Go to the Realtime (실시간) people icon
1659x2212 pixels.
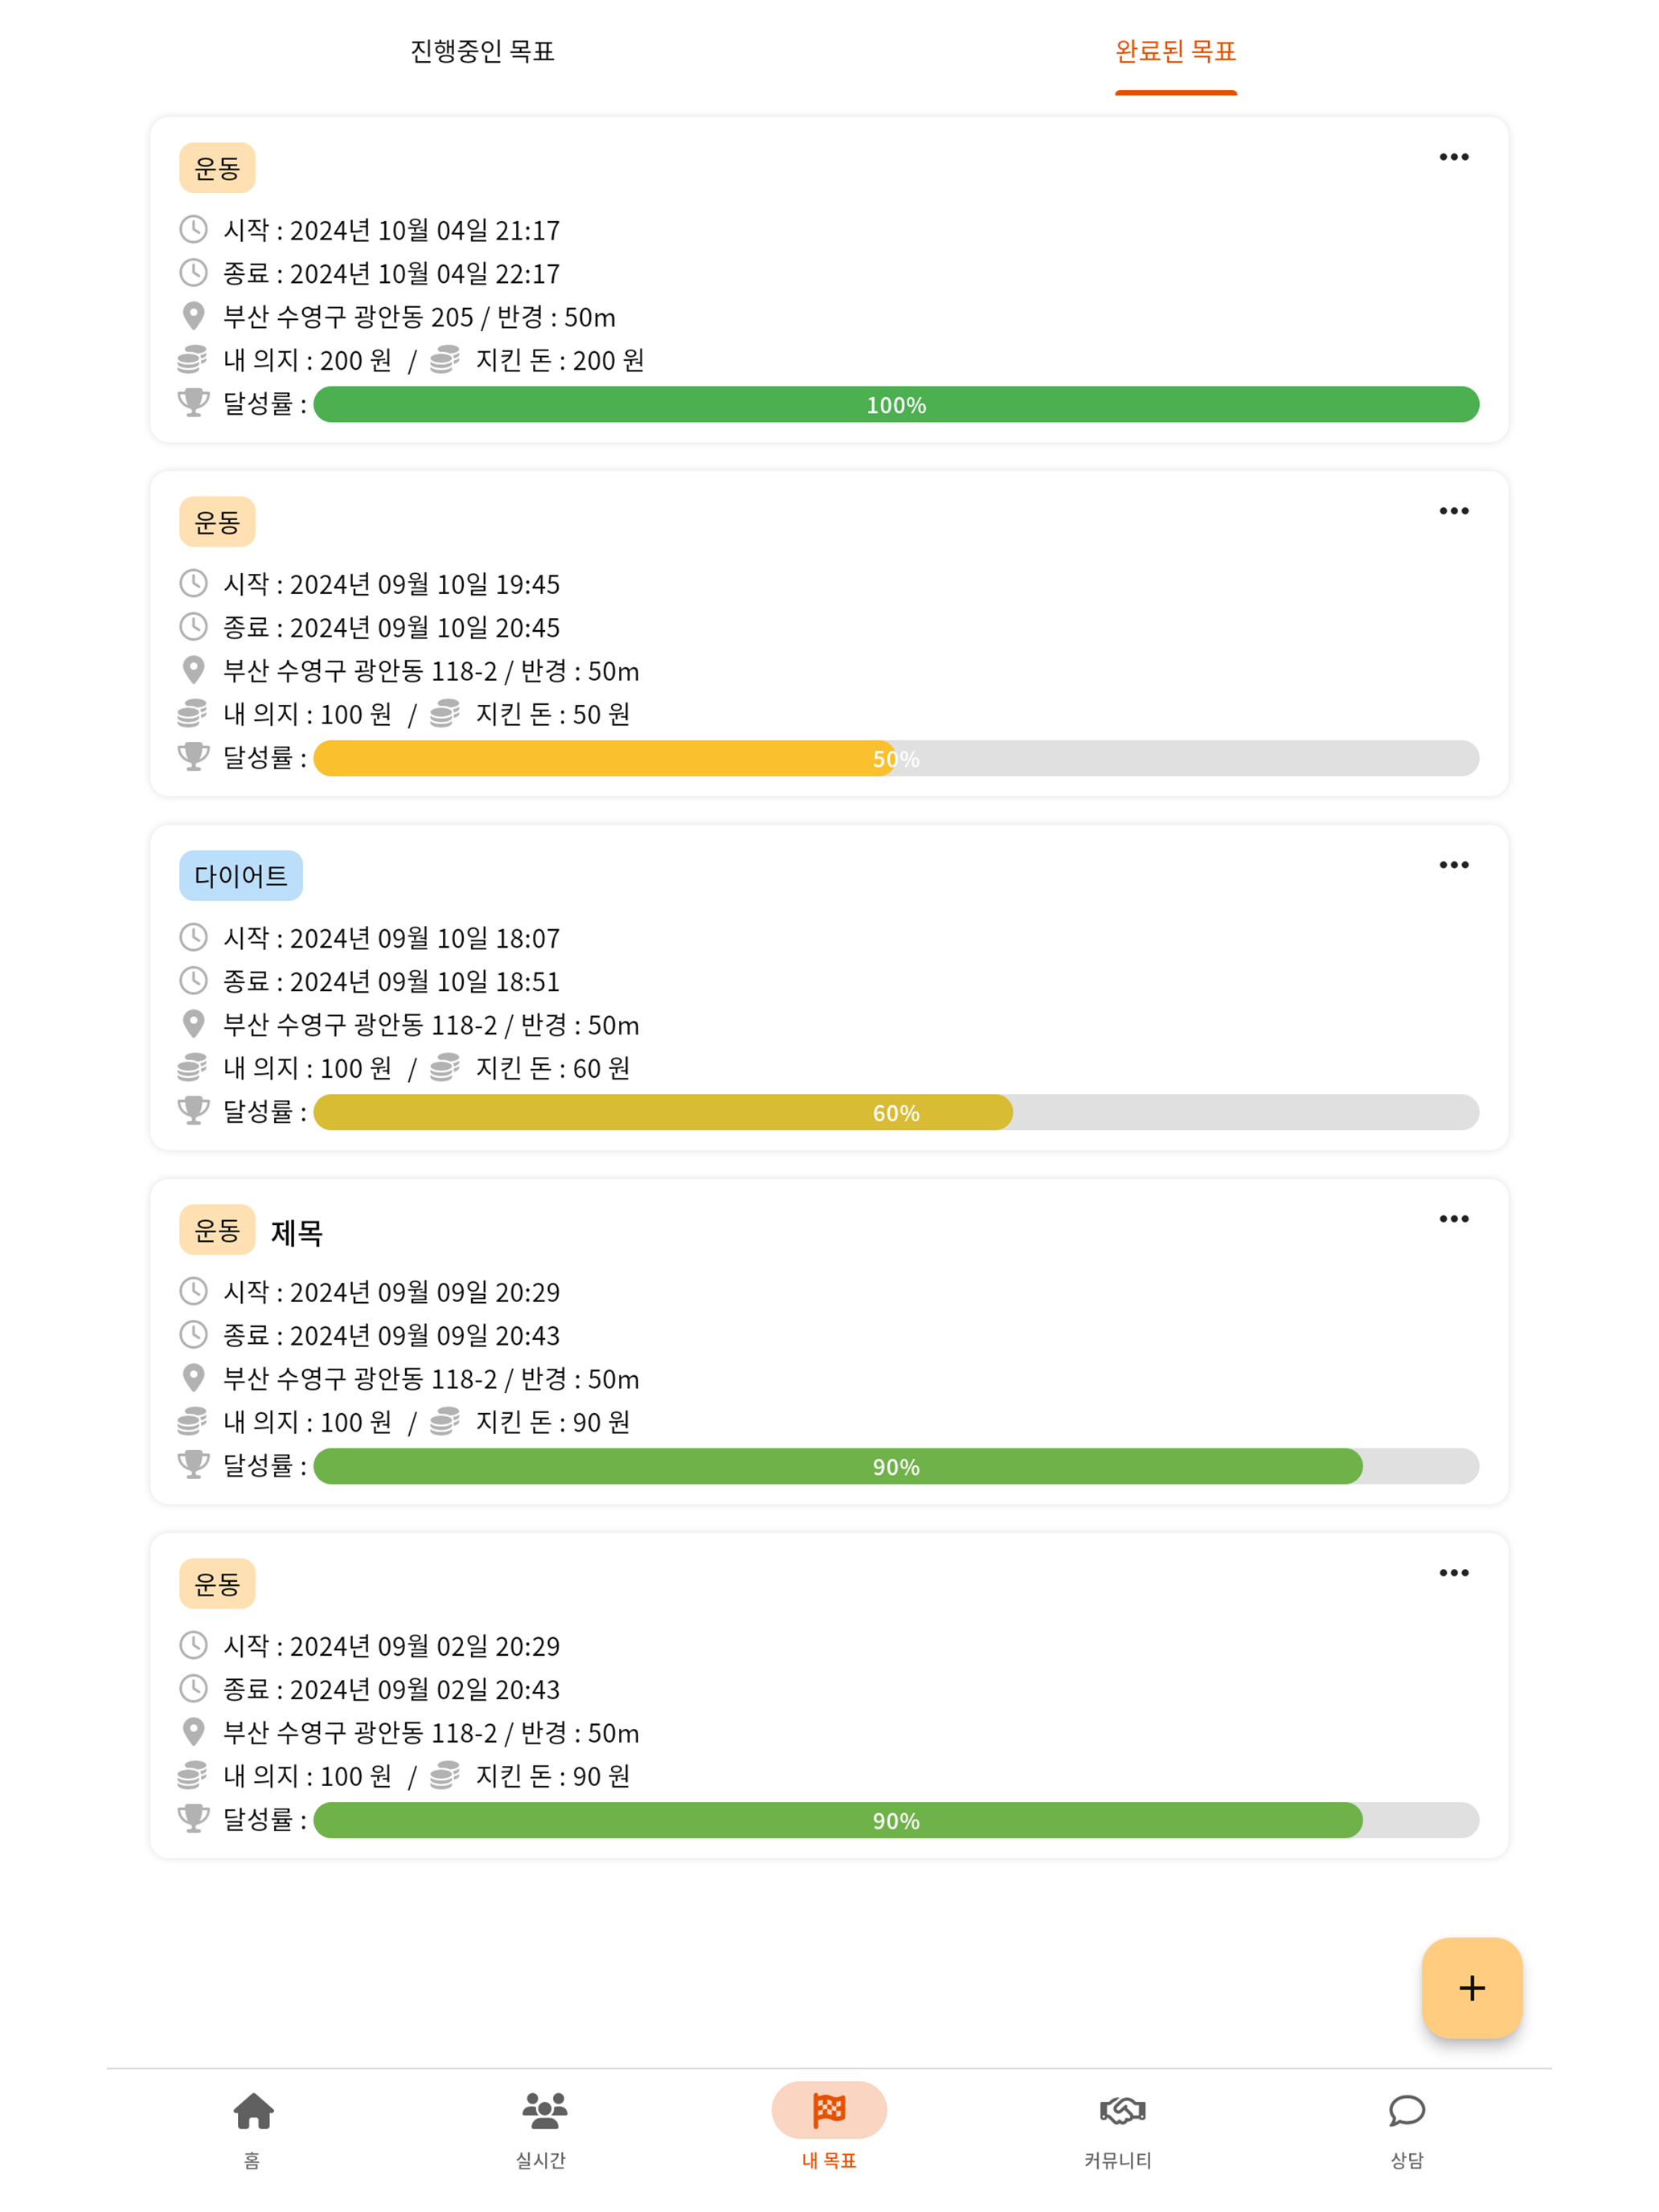coord(543,2111)
